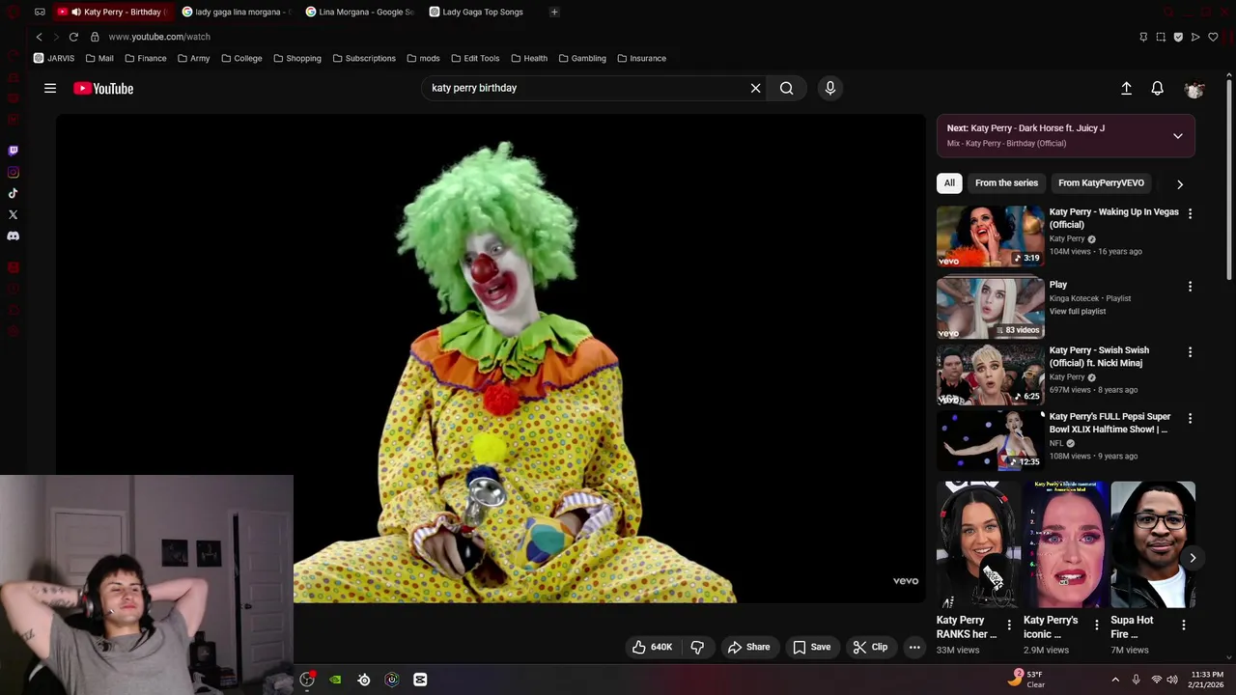1236x695 pixels.
Task: Clear the YouTube search query
Action: coord(756,88)
